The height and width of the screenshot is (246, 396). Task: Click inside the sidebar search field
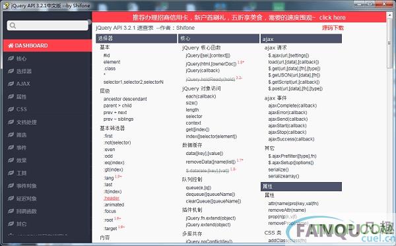coord(48,25)
